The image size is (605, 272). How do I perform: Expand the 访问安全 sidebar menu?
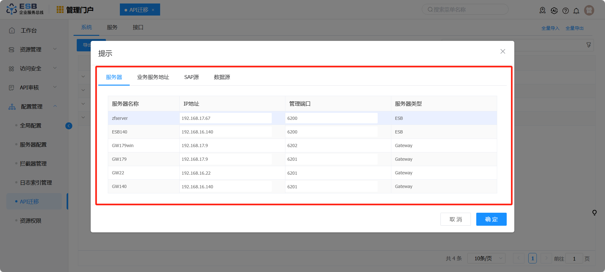click(32, 68)
